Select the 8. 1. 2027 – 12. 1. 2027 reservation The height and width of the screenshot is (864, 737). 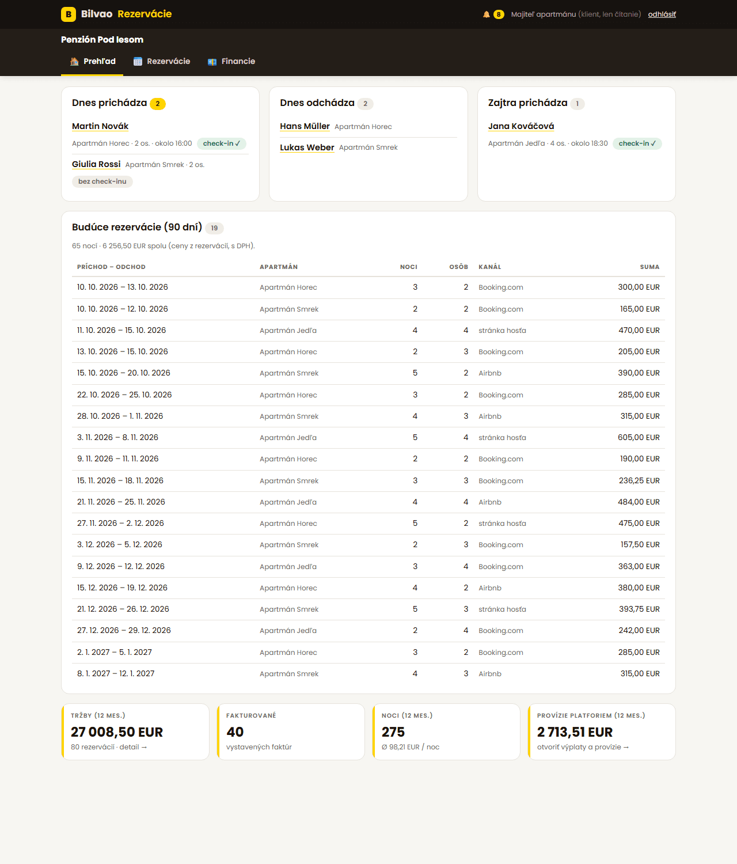(368, 674)
